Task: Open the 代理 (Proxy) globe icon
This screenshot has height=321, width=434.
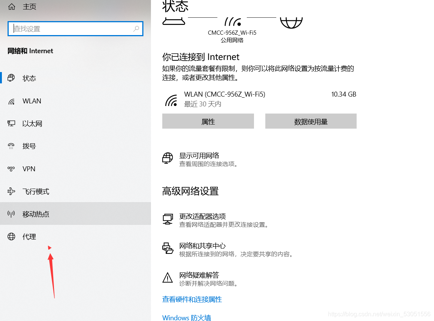Action: tap(11, 237)
